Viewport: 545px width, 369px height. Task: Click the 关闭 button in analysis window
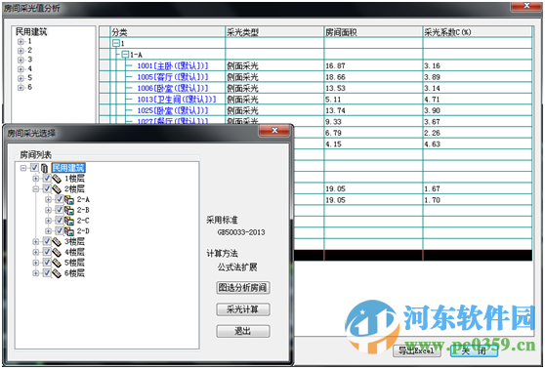click(474, 350)
